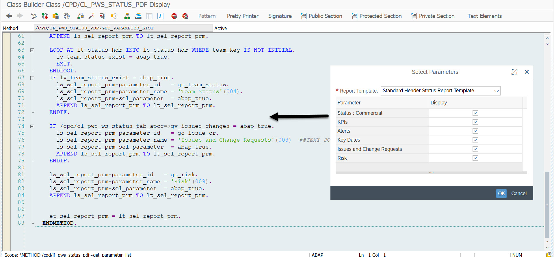Viewport: 554px width, 257px height.
Task: Click Cancel in Select Parameters dialog
Action: pyautogui.click(x=519, y=194)
